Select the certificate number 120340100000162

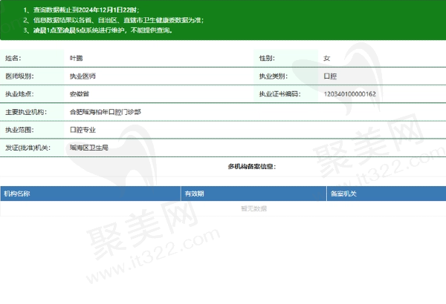(350, 94)
